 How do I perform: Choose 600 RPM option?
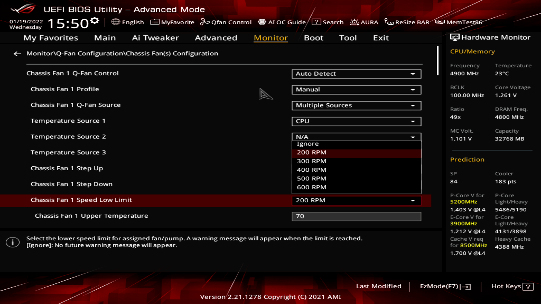(x=356, y=187)
